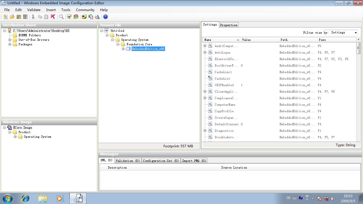Click the document with person toolbar icon
The image size is (363, 204).
(97, 17)
